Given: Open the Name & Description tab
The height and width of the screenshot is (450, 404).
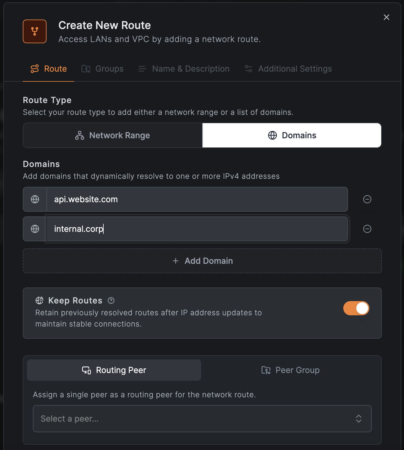Looking at the screenshot, I should point(184,69).
